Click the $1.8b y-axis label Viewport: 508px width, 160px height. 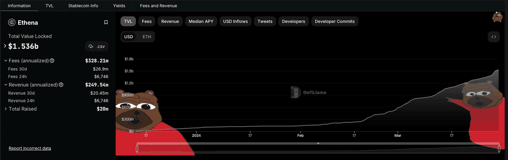pyautogui.click(x=129, y=59)
